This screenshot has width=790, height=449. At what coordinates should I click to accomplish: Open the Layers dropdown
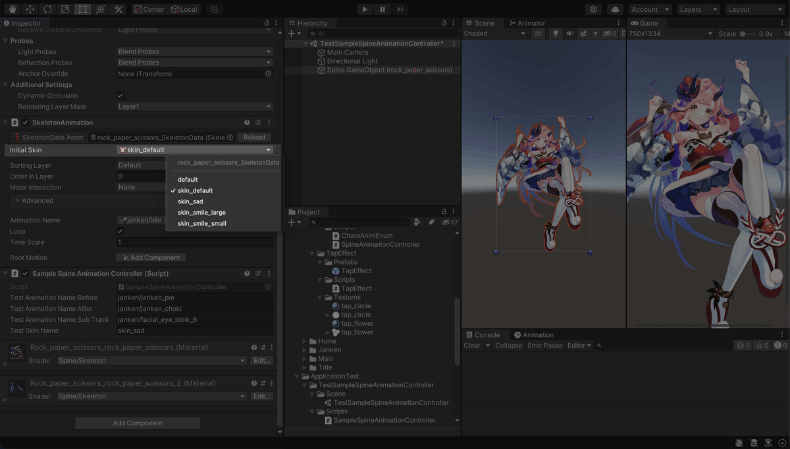(x=698, y=9)
